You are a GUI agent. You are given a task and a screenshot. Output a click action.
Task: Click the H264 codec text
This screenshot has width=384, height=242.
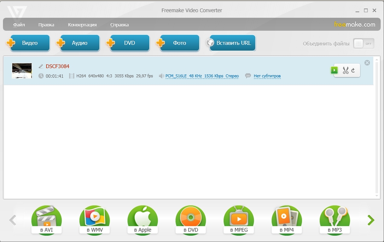pyautogui.click(x=81, y=76)
